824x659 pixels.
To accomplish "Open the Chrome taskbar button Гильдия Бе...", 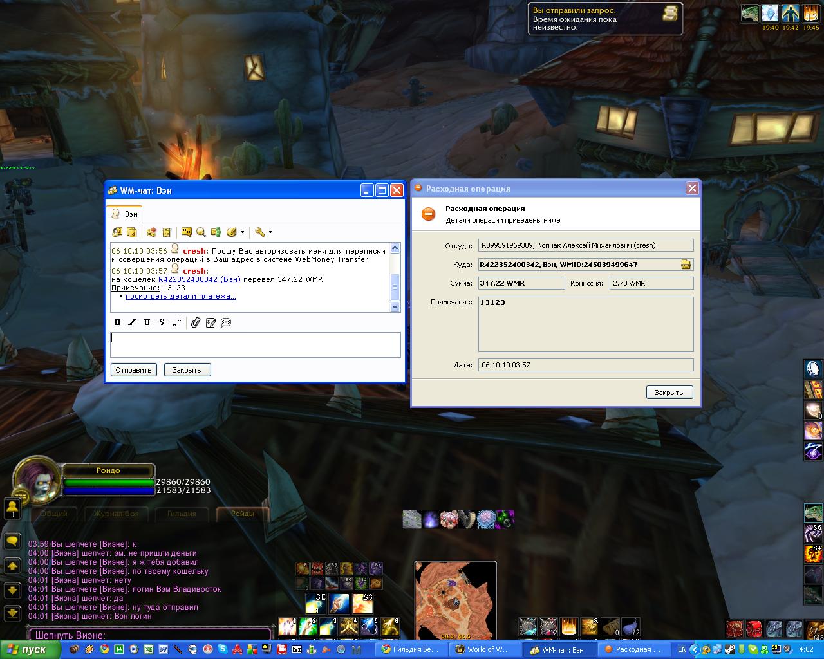I will (411, 649).
